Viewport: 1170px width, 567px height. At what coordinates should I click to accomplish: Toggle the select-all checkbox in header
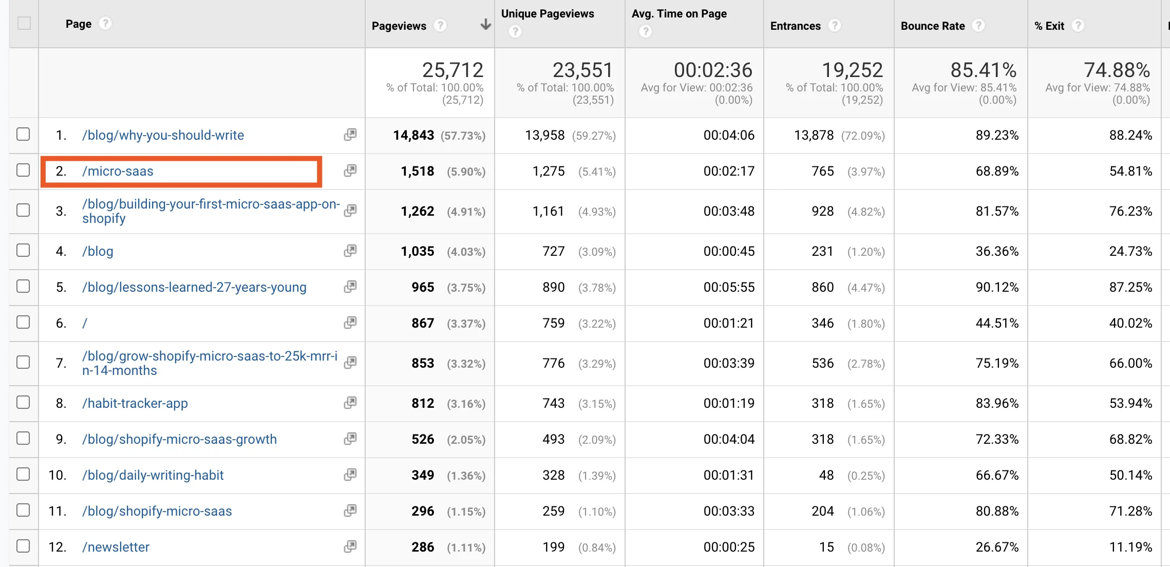click(x=24, y=23)
